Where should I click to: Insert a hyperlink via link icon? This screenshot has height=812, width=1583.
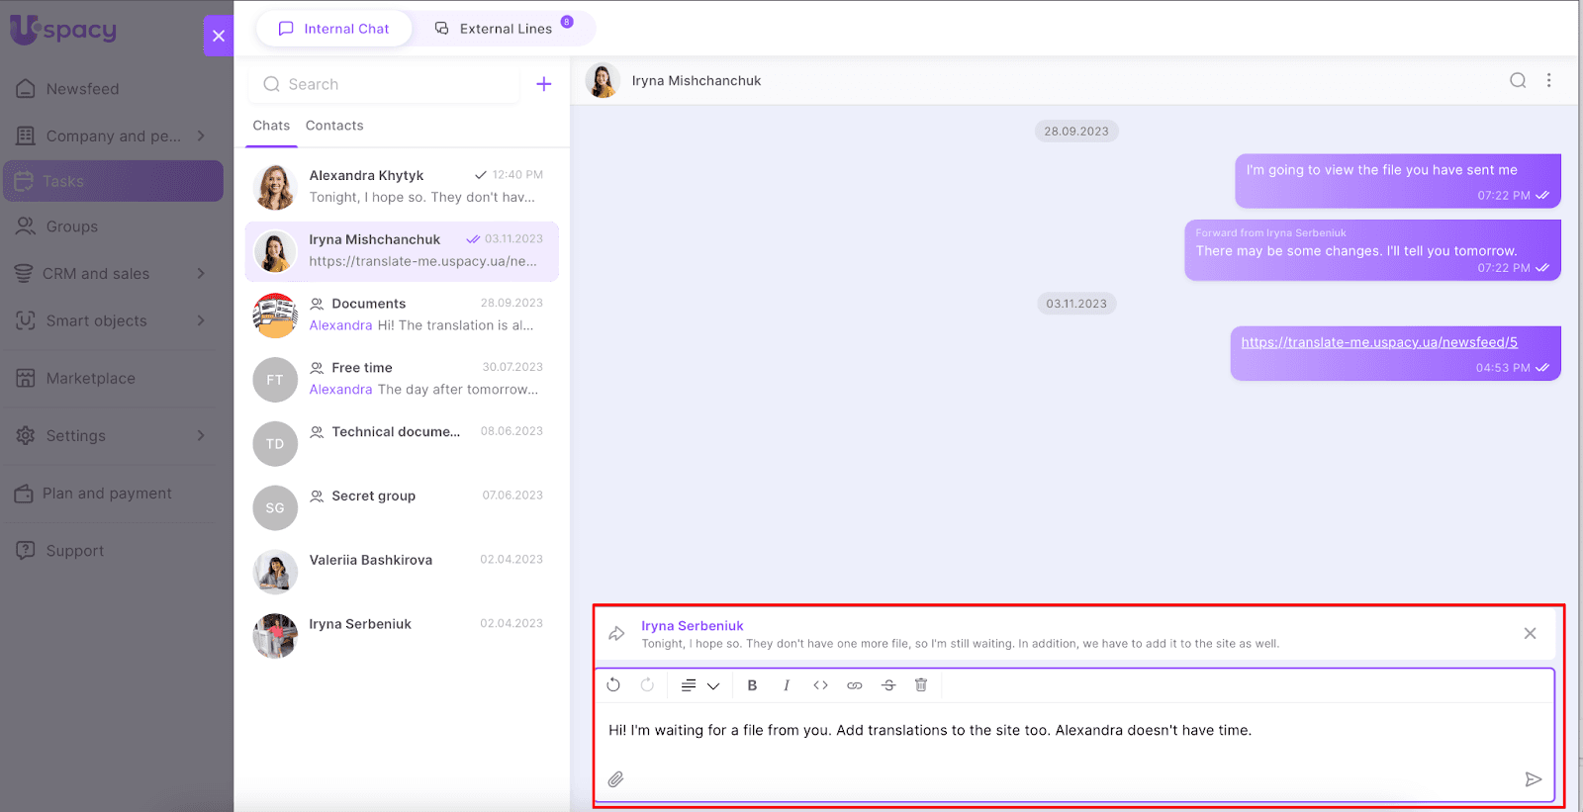tap(855, 685)
